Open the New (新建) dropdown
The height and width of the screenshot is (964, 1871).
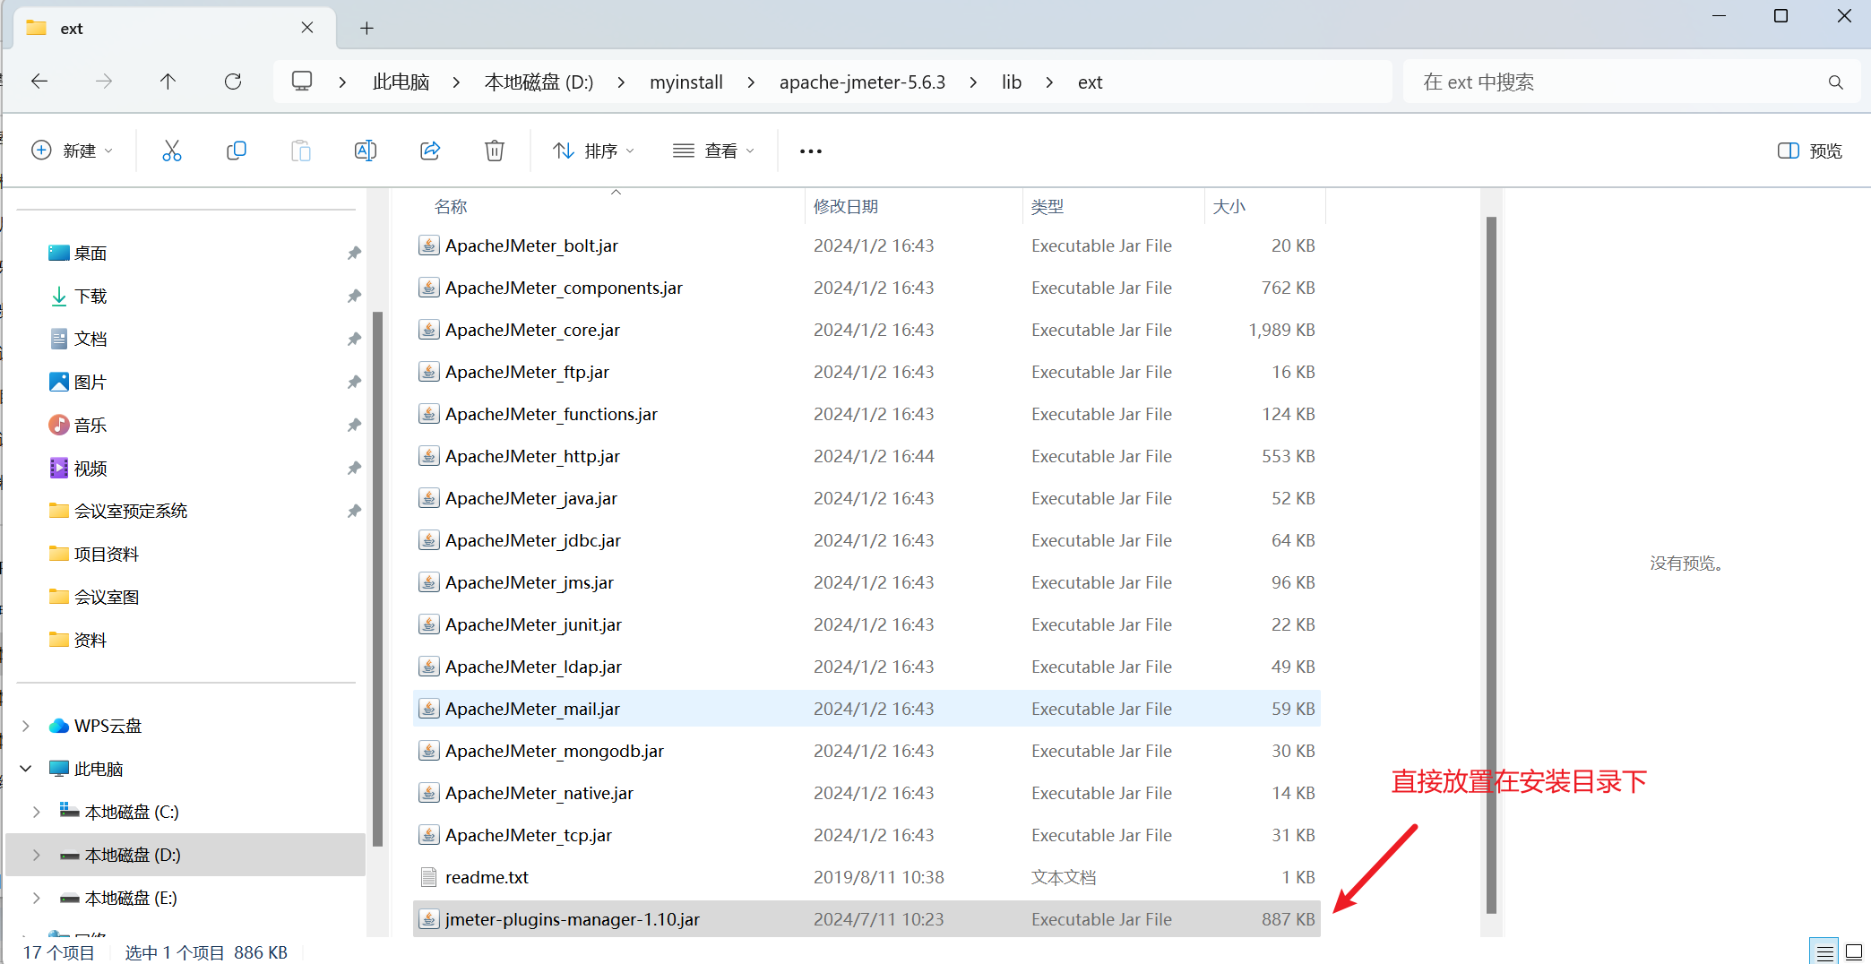pyautogui.click(x=72, y=151)
